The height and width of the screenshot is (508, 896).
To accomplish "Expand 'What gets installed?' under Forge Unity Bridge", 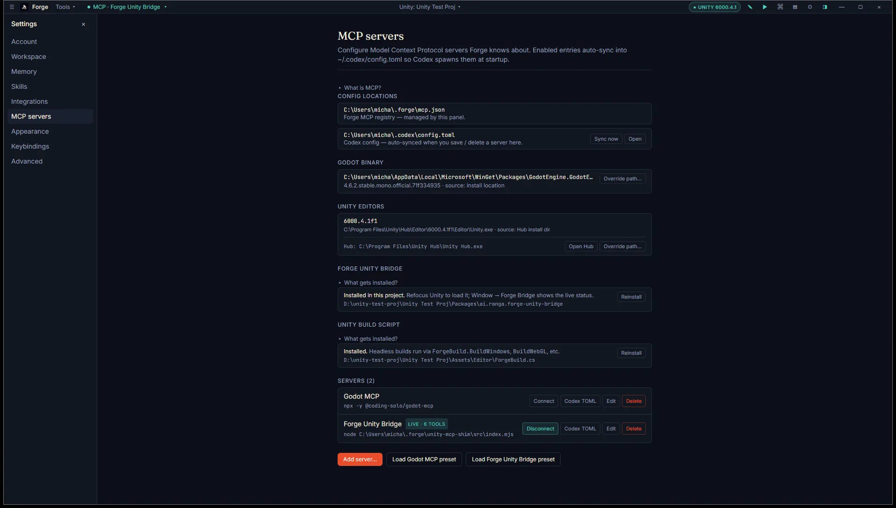I will 368,283.
